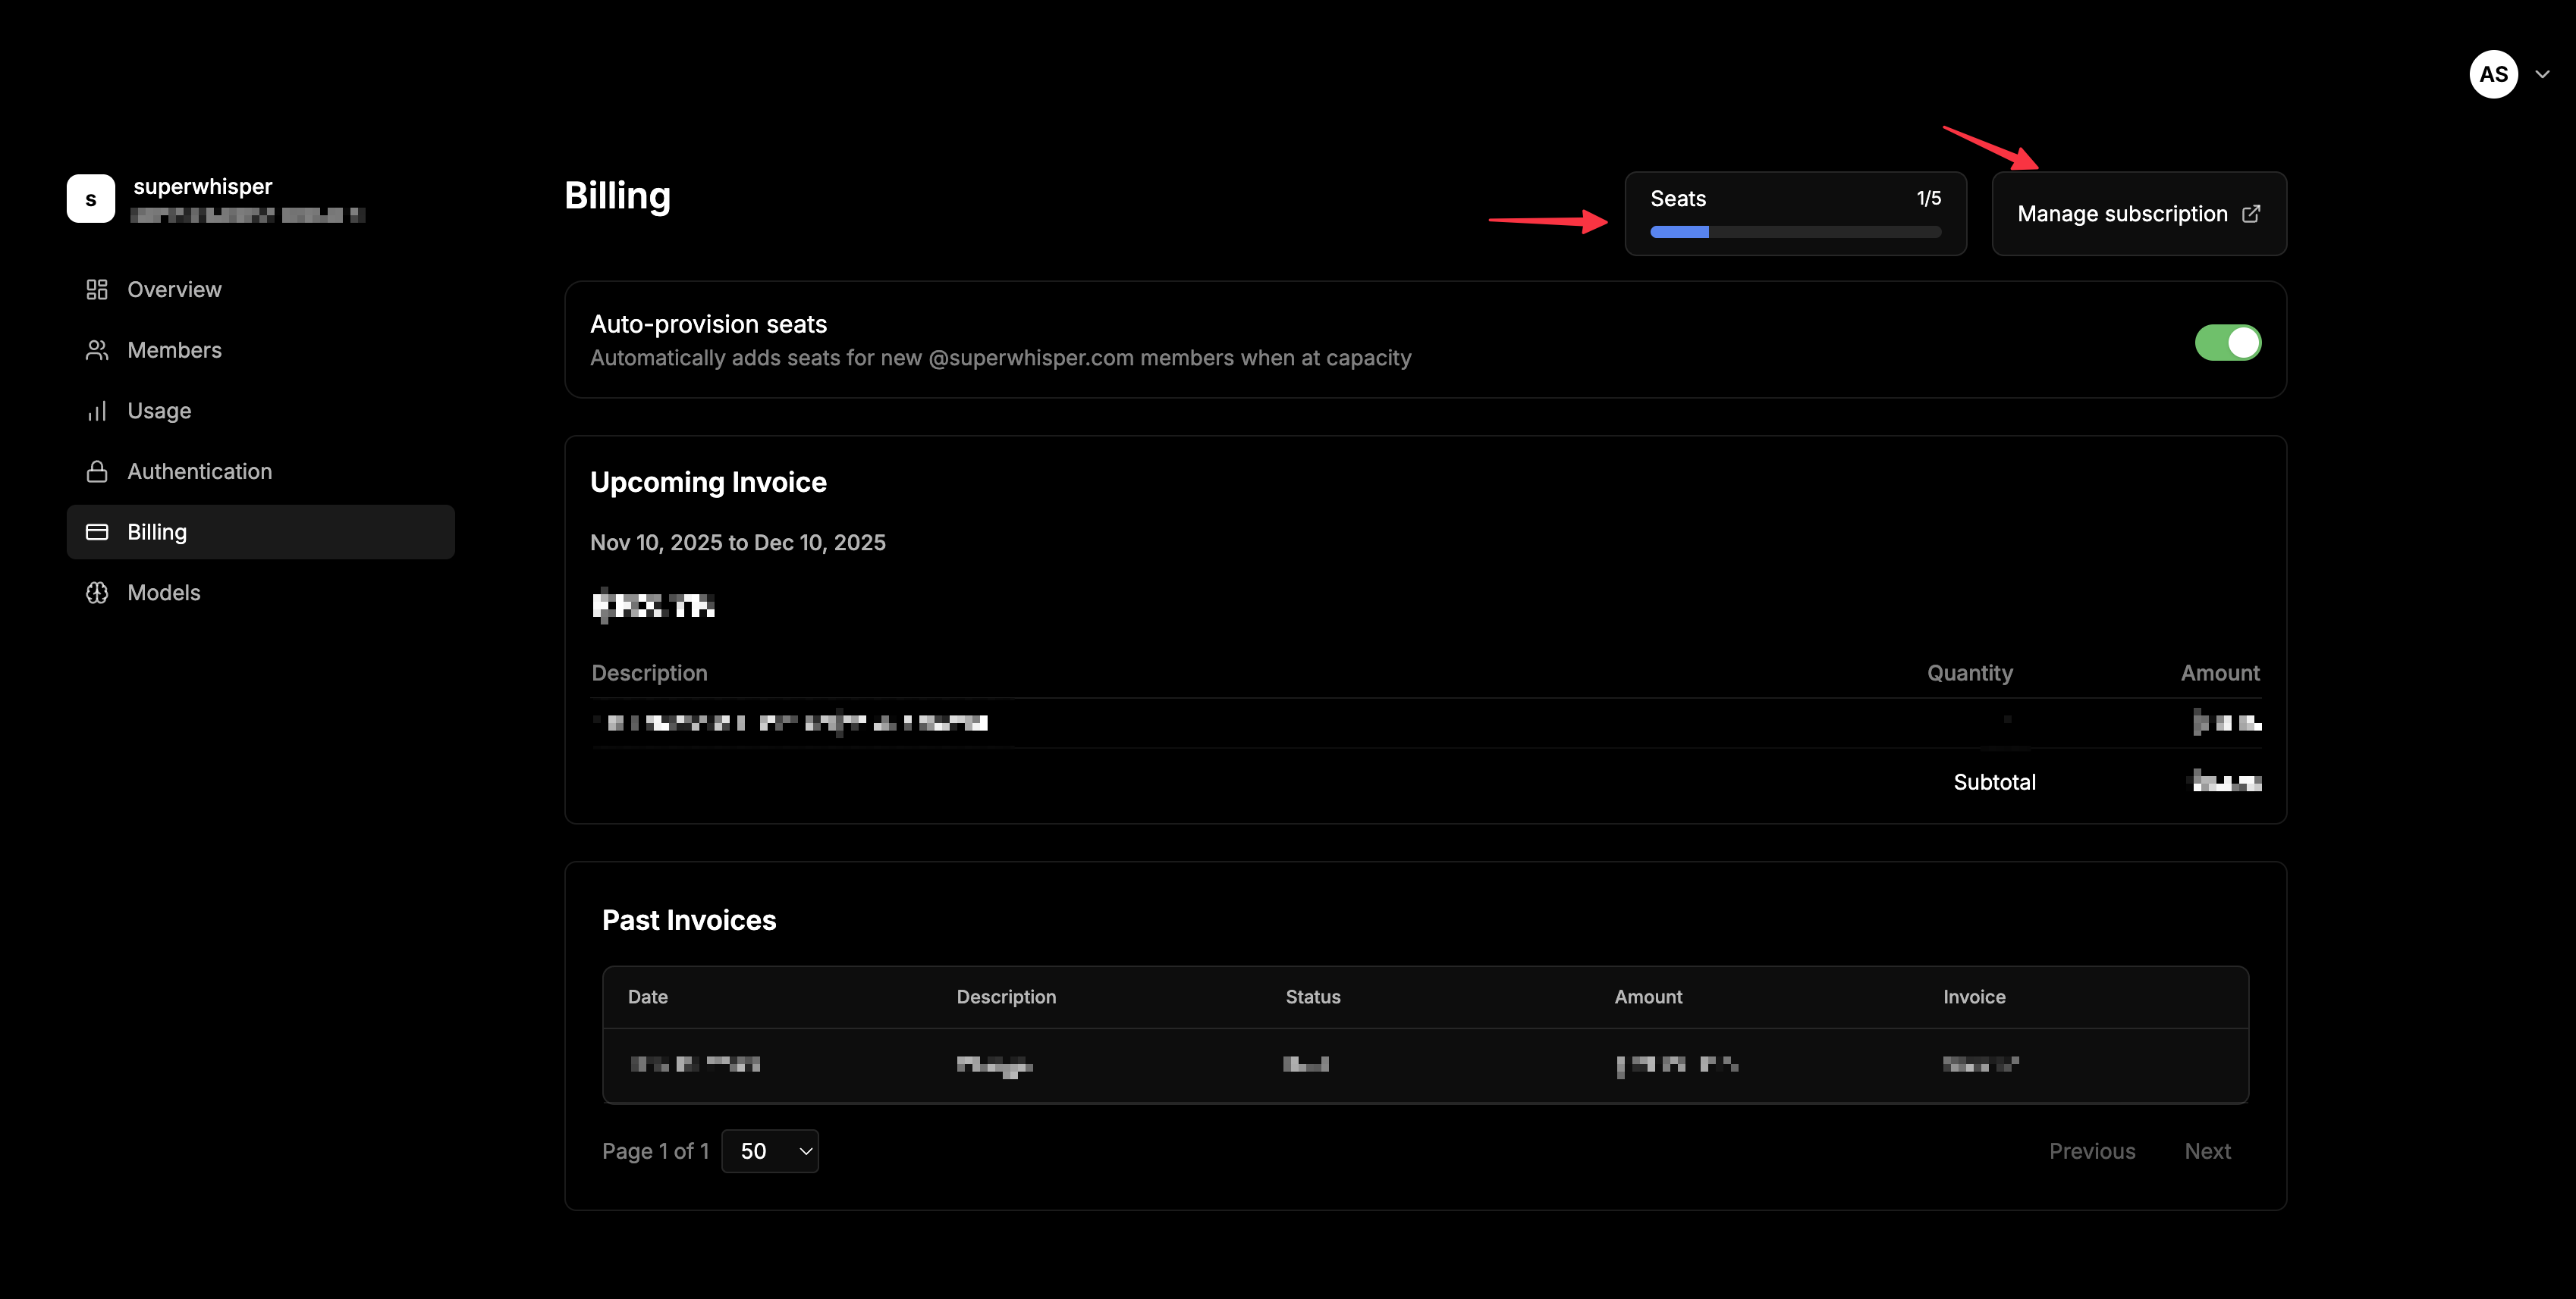This screenshot has width=2576, height=1299.
Task: Click Next in Past Invoices pagination
Action: [x=2207, y=1151]
